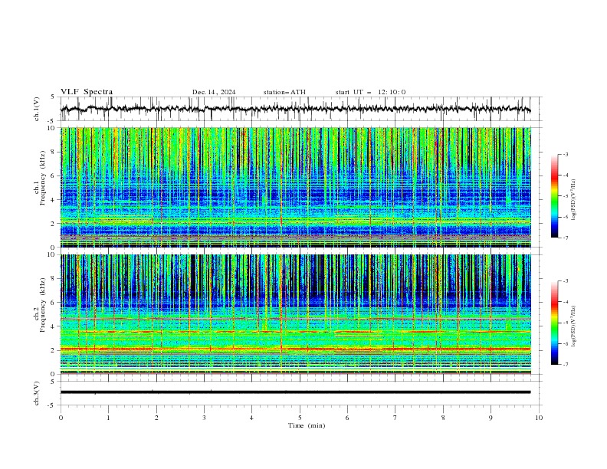
Task: Click the time axis tick label '5'
Action: point(300,418)
